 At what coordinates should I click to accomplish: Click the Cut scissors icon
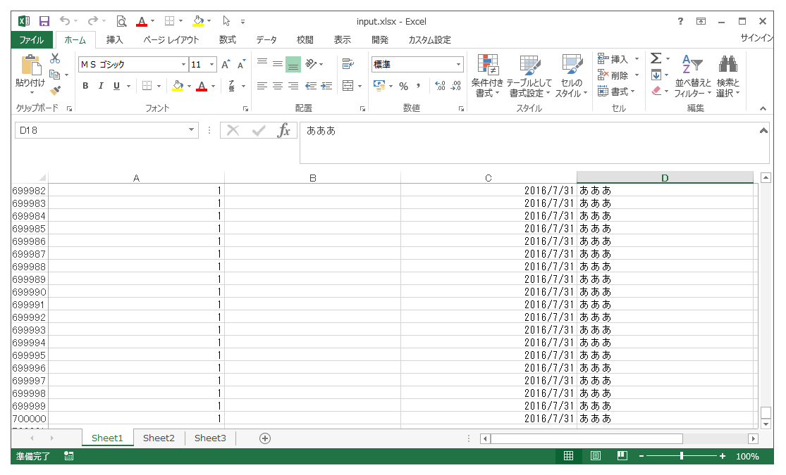[x=55, y=59]
